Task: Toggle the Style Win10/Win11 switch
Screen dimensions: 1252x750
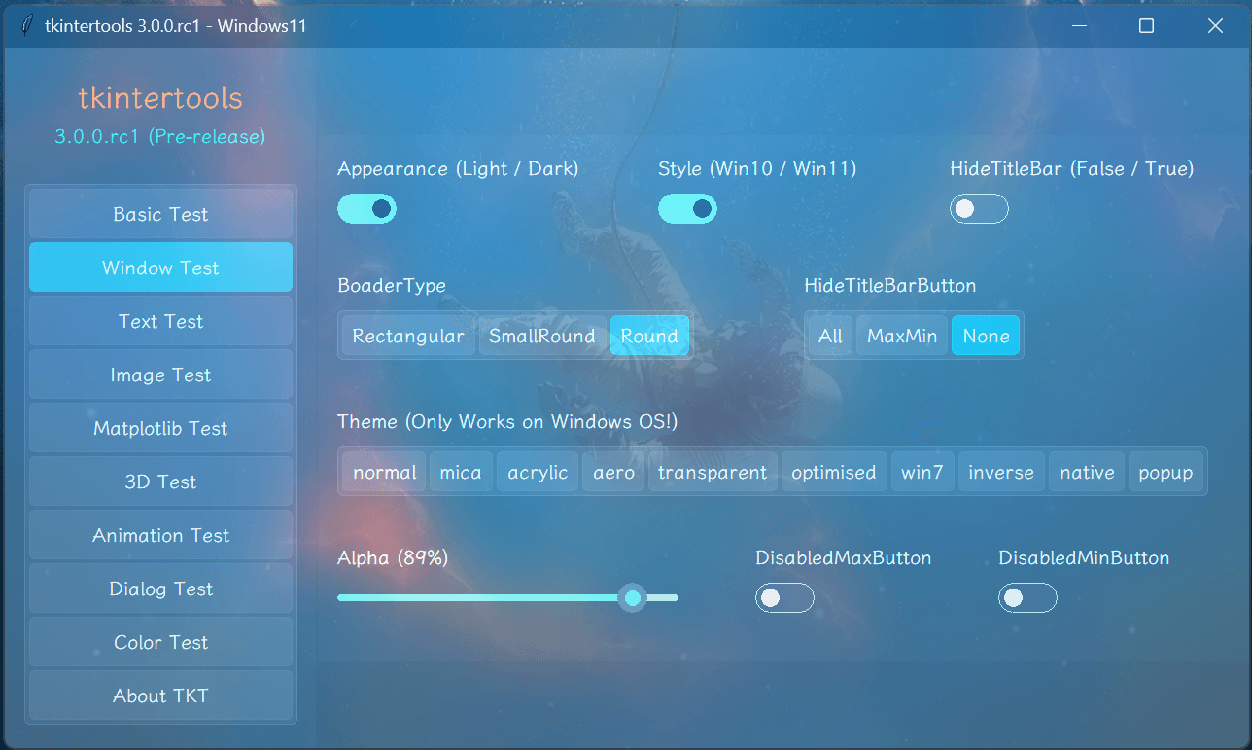Action: point(687,208)
